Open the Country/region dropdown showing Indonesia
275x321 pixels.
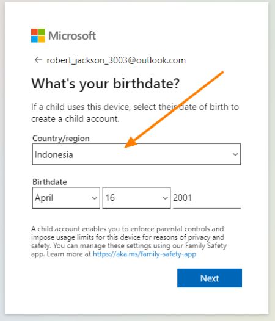136,154
